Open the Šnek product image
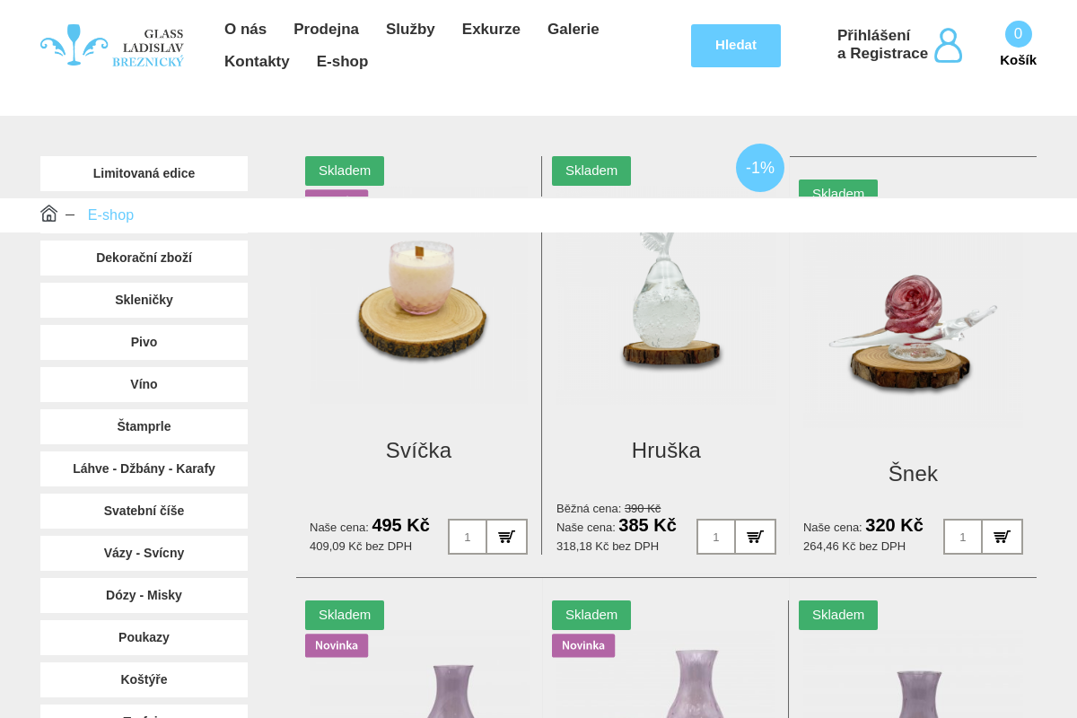Screen dimensions: 1077x718 pos(913,328)
